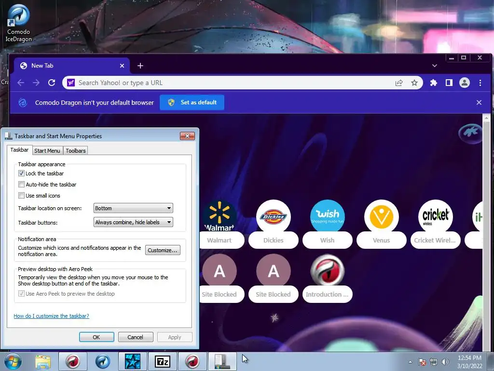Open the first Site Blocked tile
The width and height of the screenshot is (494, 371).
pyautogui.click(x=220, y=278)
